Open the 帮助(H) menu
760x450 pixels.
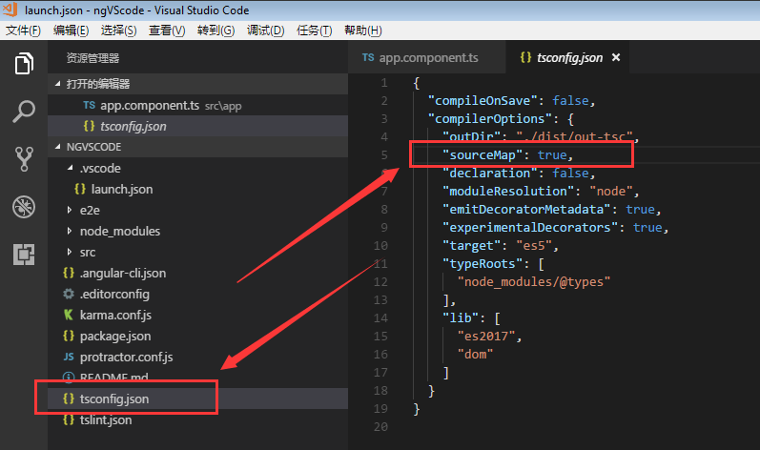(x=363, y=31)
